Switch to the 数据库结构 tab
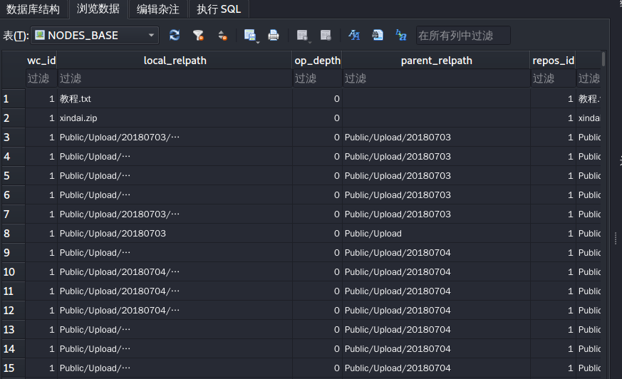 click(33, 9)
